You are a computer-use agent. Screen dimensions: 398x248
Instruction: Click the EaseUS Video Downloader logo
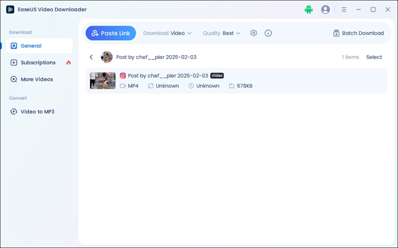pos(10,10)
